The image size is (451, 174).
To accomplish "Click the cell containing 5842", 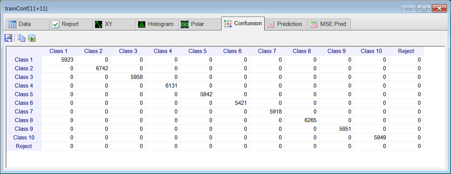I will pos(198,94).
